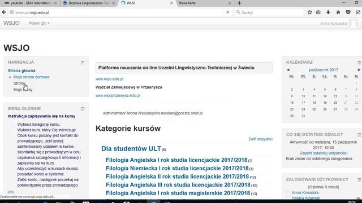Expand Moje kursy navigation item
Viewport: 362px width, 203px height.
point(23,90)
